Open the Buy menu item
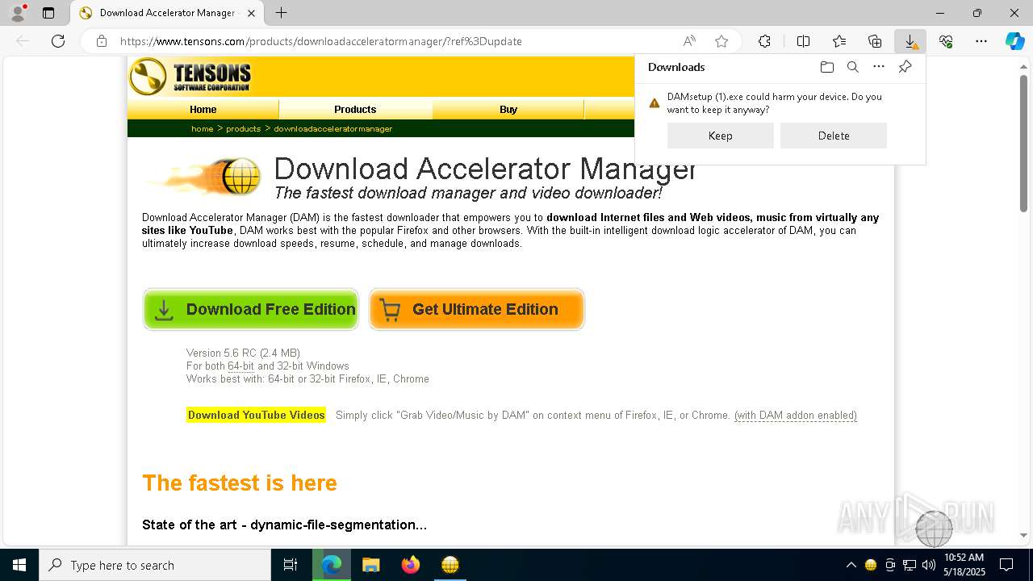1033x581 pixels. tap(508, 109)
